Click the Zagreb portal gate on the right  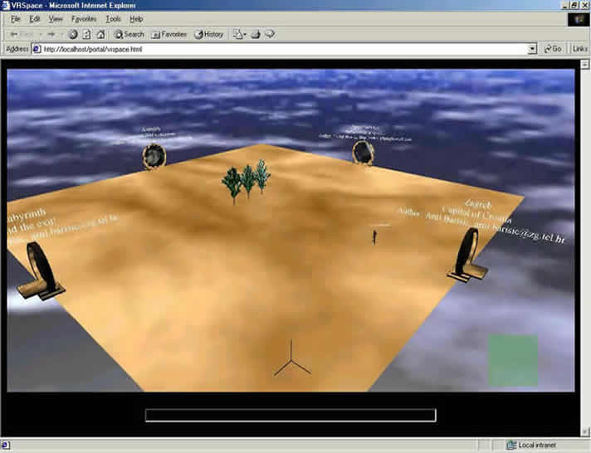click(x=467, y=253)
